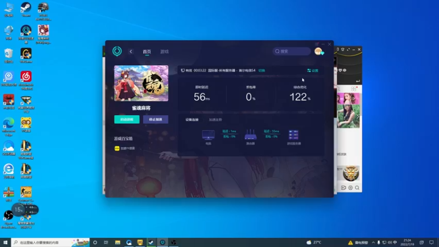Click the 切换 server switch link

[262, 71]
